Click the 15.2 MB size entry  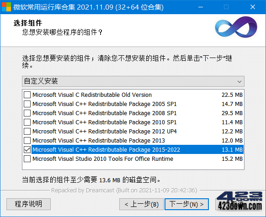tap(232, 159)
